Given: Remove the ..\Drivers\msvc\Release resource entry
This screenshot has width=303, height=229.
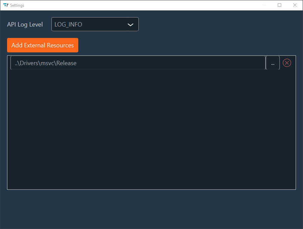Looking at the screenshot, I should pyautogui.click(x=287, y=63).
